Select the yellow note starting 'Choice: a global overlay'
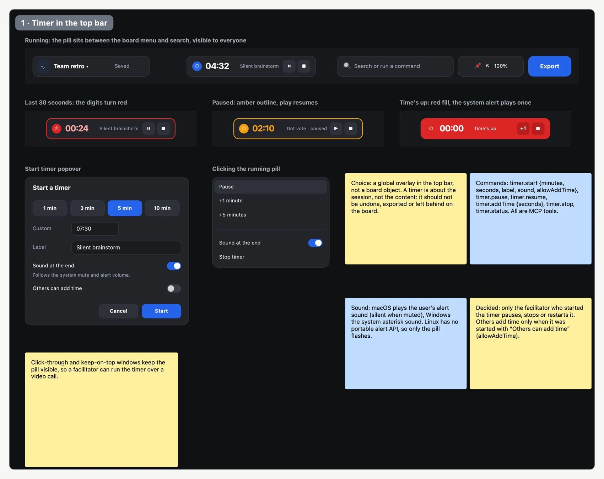 [405, 219]
